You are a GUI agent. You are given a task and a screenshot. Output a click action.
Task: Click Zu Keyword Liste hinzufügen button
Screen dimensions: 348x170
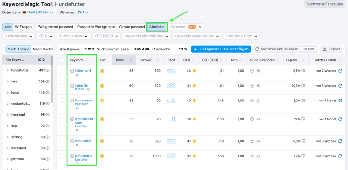tap(221, 49)
